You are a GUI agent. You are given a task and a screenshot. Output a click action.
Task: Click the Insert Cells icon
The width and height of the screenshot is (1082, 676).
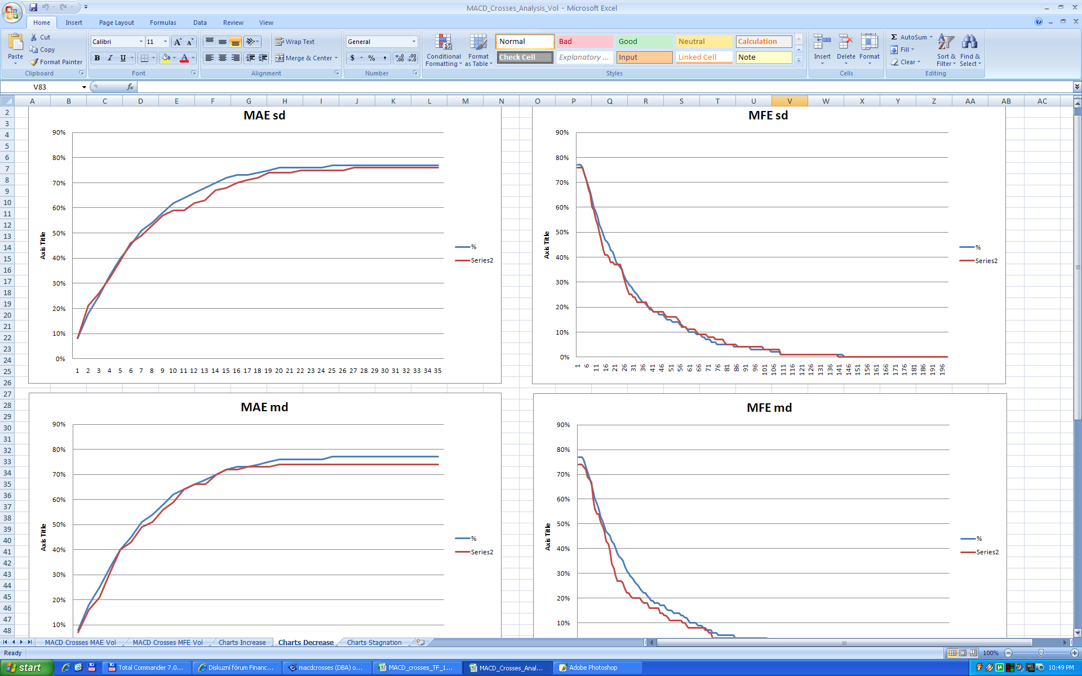click(x=822, y=43)
